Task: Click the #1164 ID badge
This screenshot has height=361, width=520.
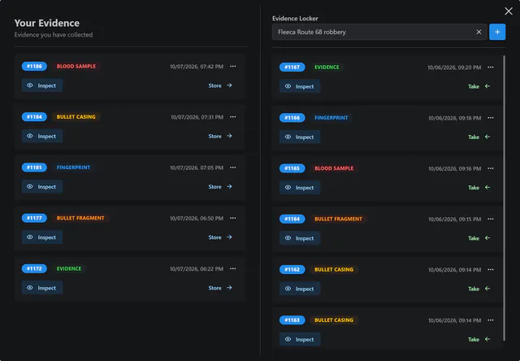Action: [292, 219]
